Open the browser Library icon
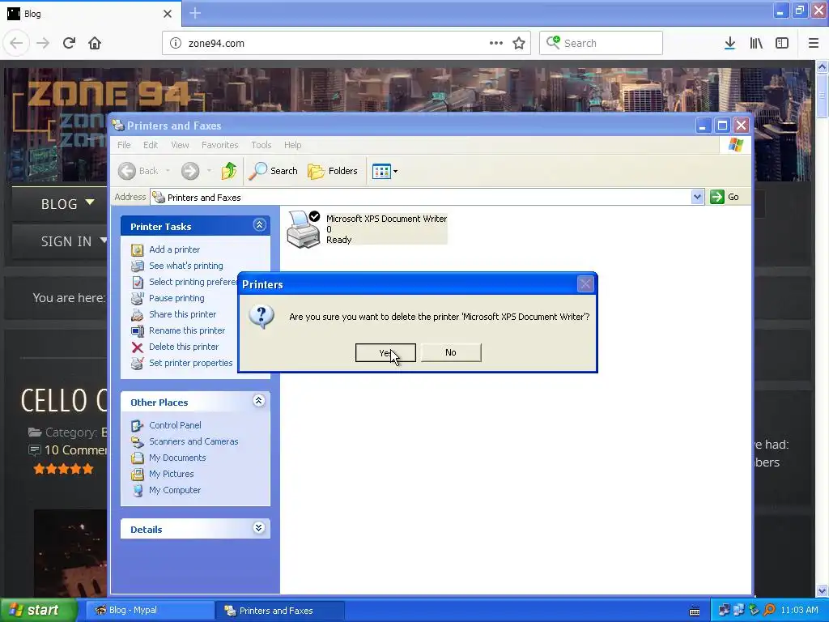This screenshot has width=829, height=622. [756, 43]
